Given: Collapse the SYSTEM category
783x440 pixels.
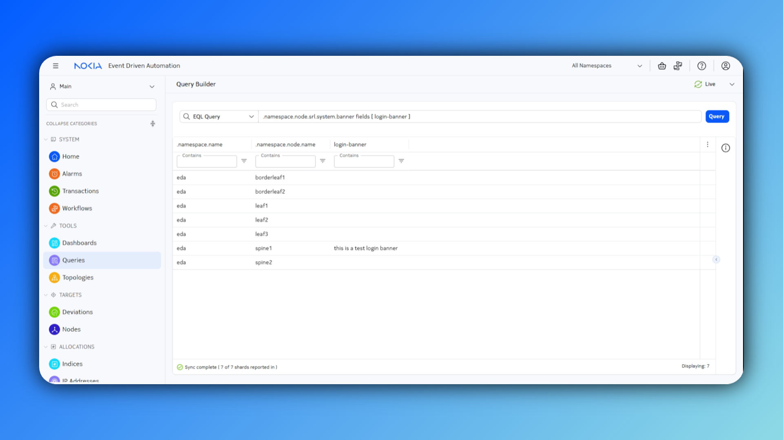Looking at the screenshot, I should coord(46,139).
